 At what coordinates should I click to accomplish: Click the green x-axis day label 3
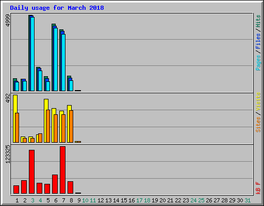[32, 200]
